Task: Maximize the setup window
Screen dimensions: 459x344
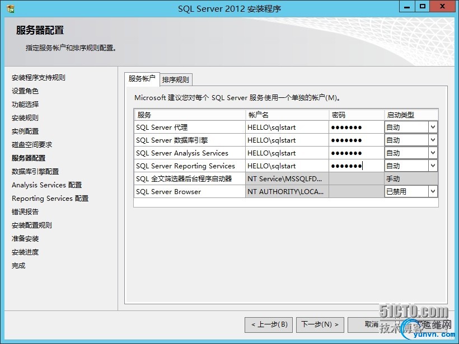Action: (423, 7)
